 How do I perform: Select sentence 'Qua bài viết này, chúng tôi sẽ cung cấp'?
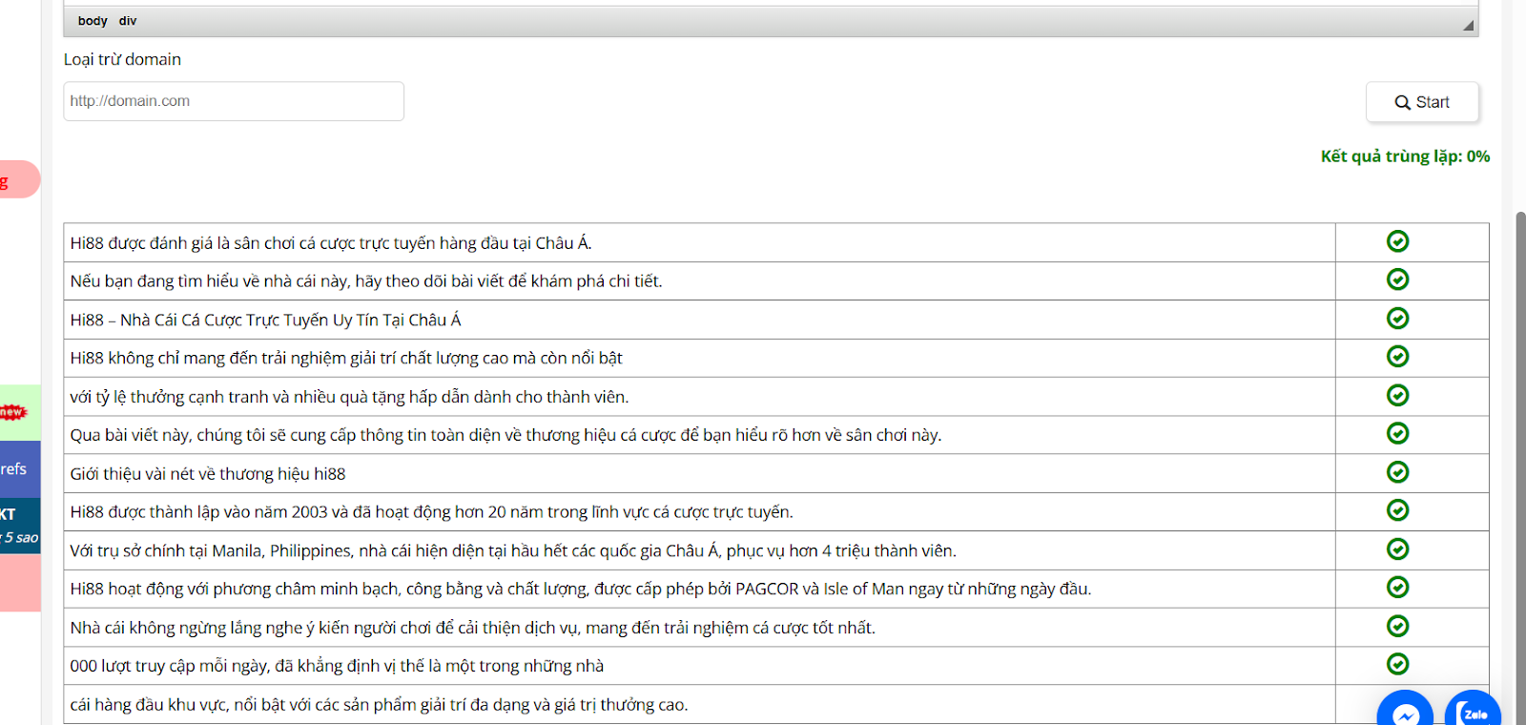click(505, 435)
